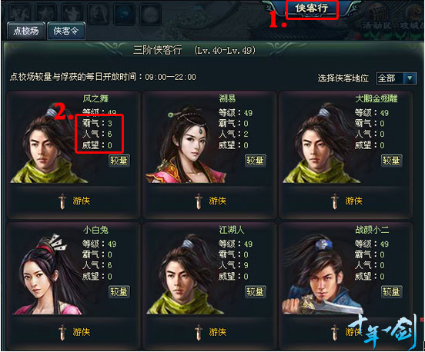Click 较量 button for 溯易
425x352 pixels.
click(255, 161)
